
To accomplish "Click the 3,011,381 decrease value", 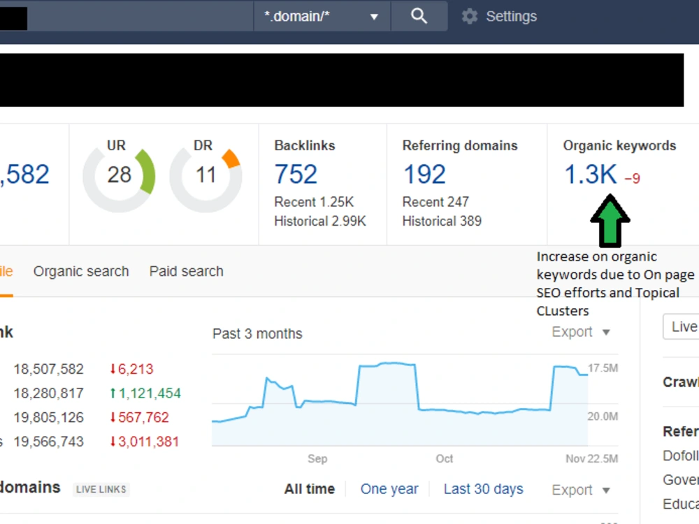I will click(144, 442).
